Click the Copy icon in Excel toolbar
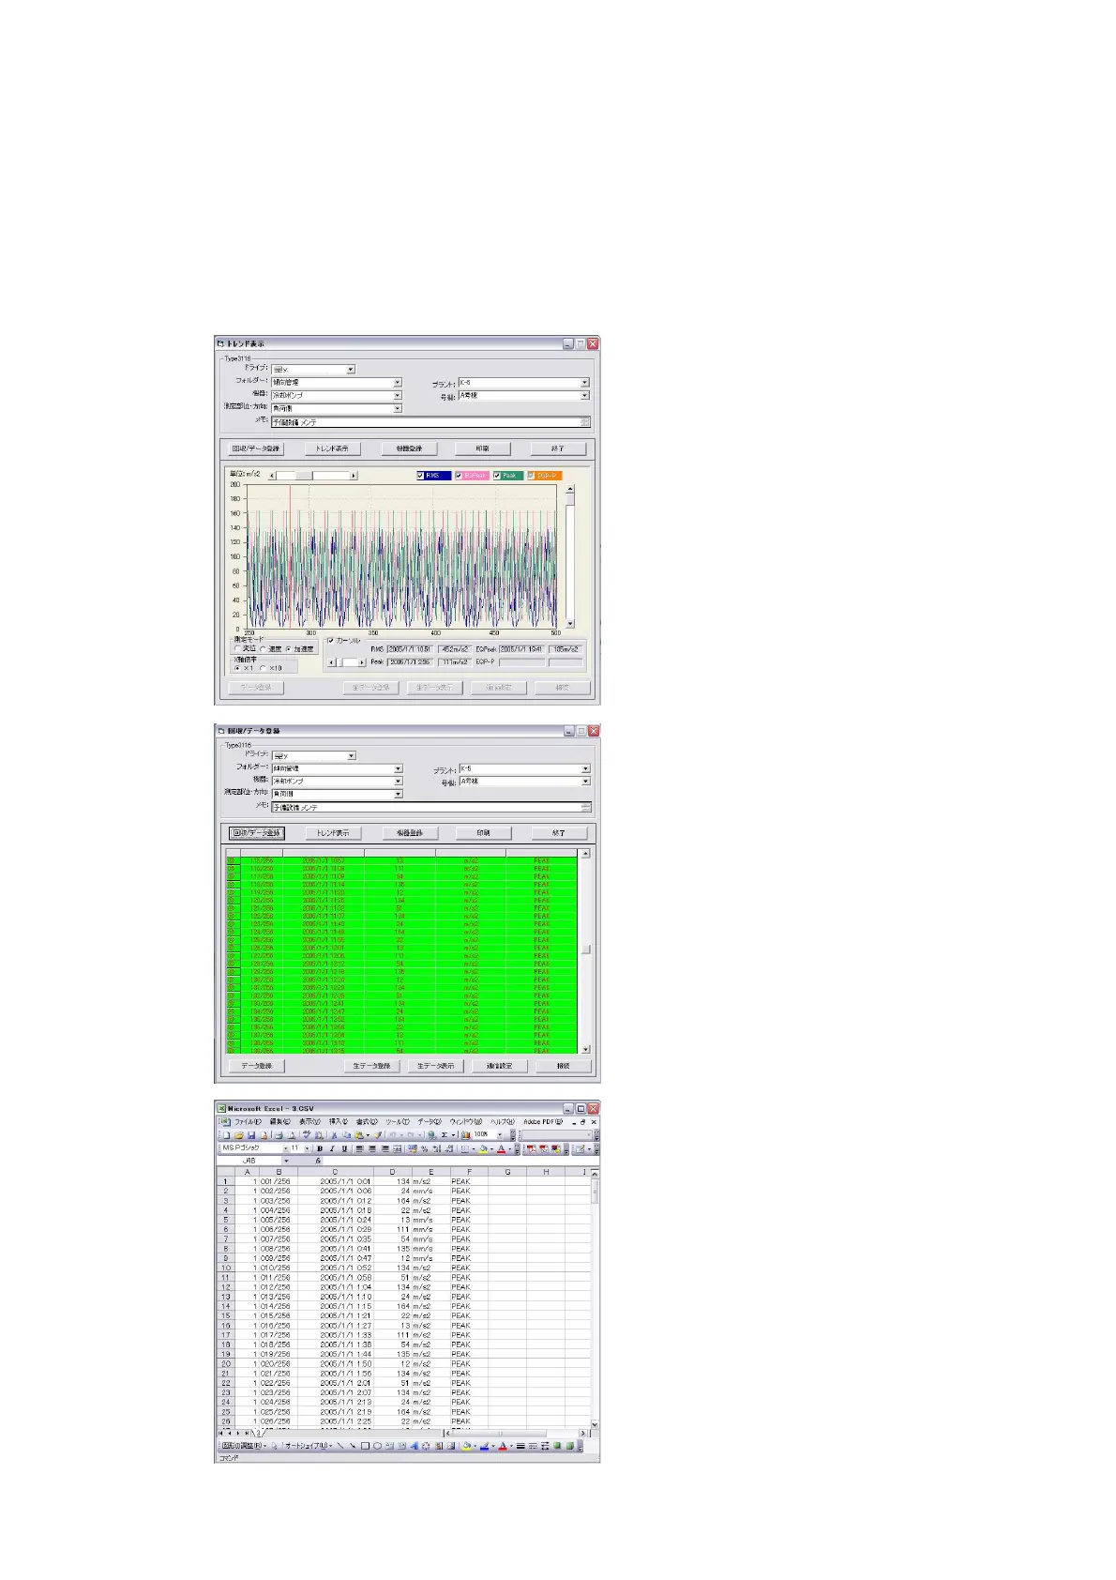This screenshot has height=1580, width=1116. point(346,1135)
